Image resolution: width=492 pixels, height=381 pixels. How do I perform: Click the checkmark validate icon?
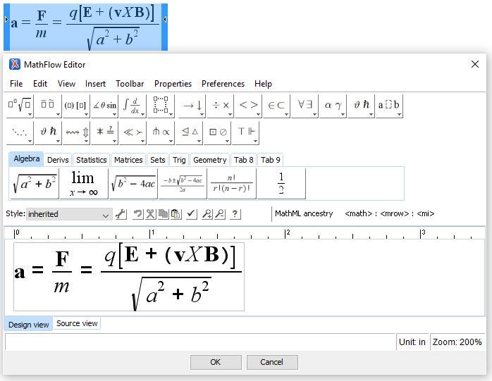[191, 214]
